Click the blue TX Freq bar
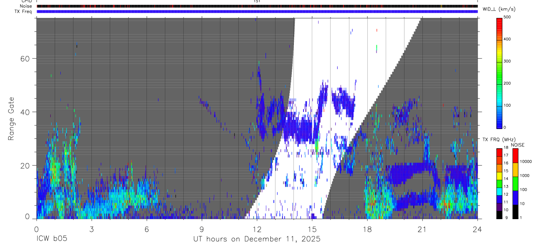The width and height of the screenshot is (537, 248). click(x=257, y=11)
